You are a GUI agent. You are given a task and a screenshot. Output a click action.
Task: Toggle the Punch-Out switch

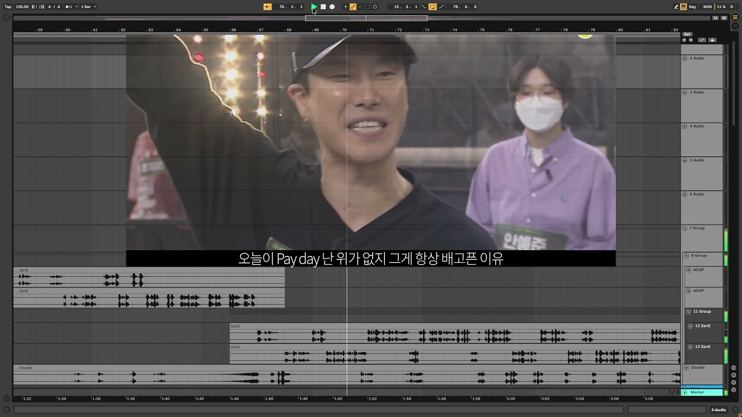click(442, 7)
